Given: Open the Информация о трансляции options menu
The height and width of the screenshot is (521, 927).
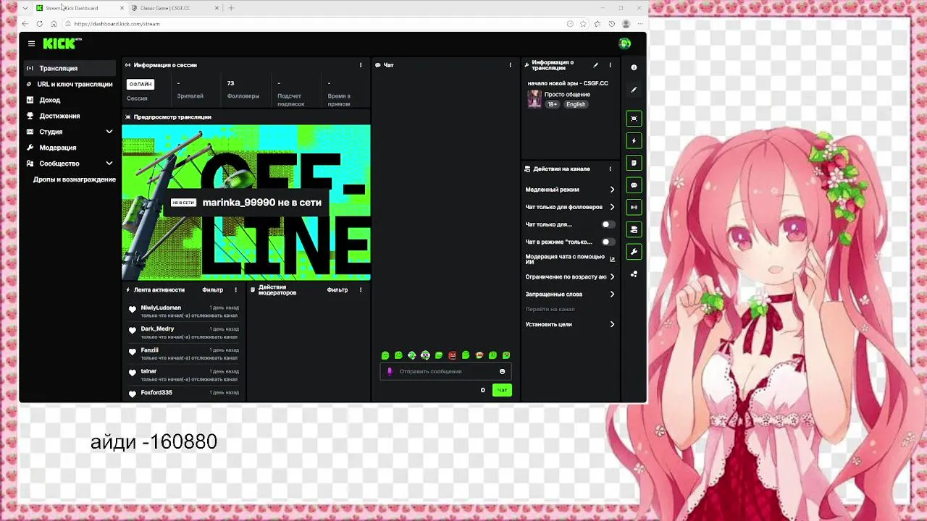Looking at the screenshot, I should coord(610,65).
